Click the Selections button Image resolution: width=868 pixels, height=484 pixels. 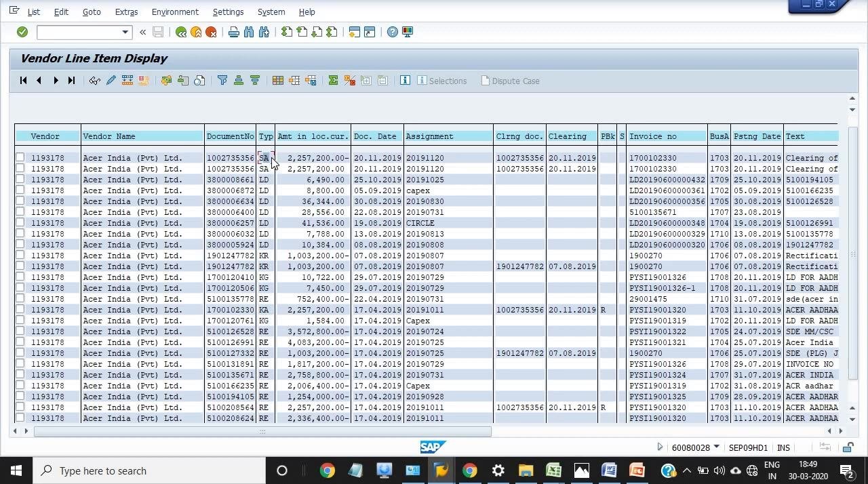pyautogui.click(x=441, y=81)
